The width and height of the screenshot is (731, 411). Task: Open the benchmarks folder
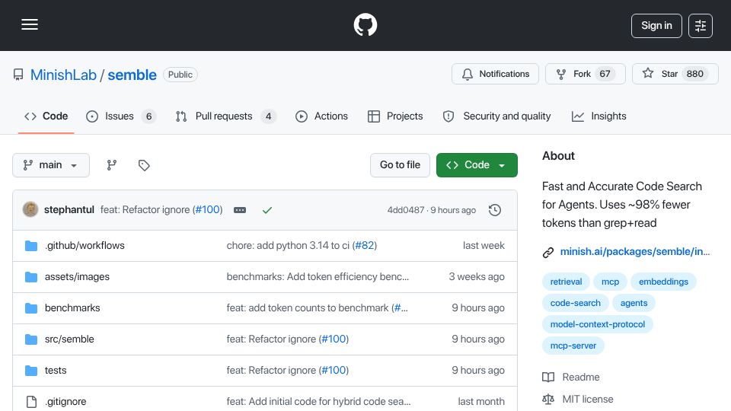pyautogui.click(x=72, y=308)
